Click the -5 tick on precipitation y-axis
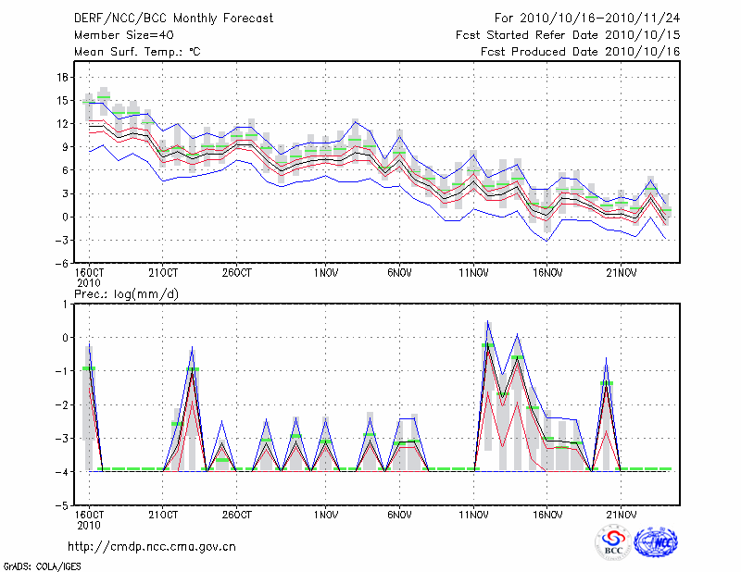This screenshot has width=741, height=572. [63, 506]
